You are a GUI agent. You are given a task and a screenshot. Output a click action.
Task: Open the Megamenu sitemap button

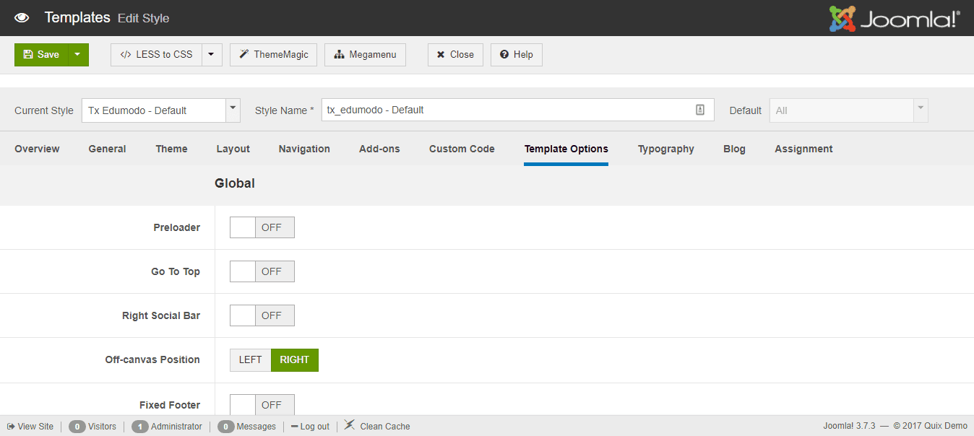tap(365, 54)
